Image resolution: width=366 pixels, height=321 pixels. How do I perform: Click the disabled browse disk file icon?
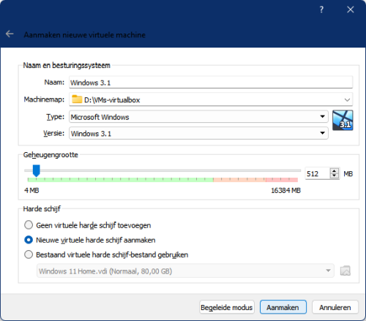click(346, 271)
